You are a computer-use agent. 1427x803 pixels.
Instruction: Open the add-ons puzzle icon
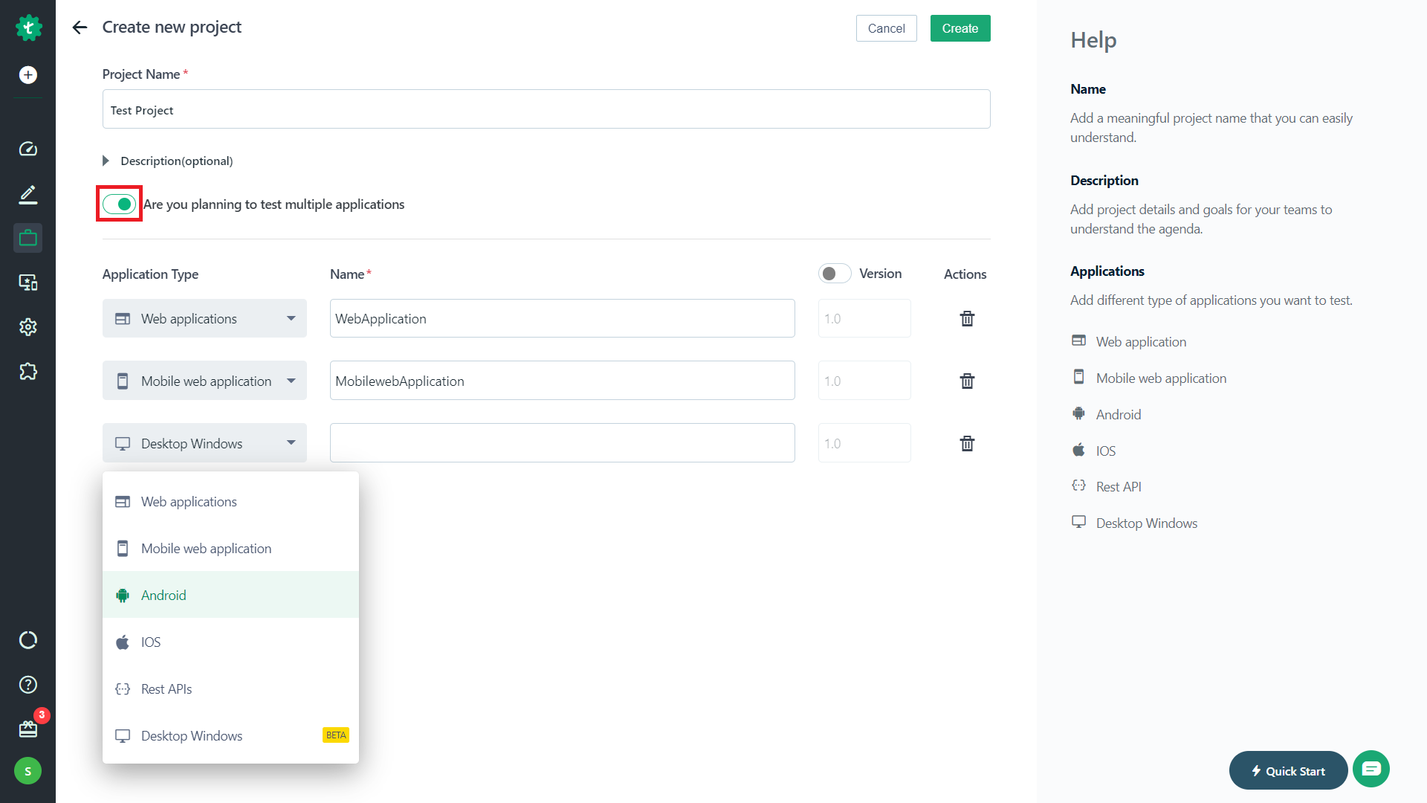pos(28,371)
